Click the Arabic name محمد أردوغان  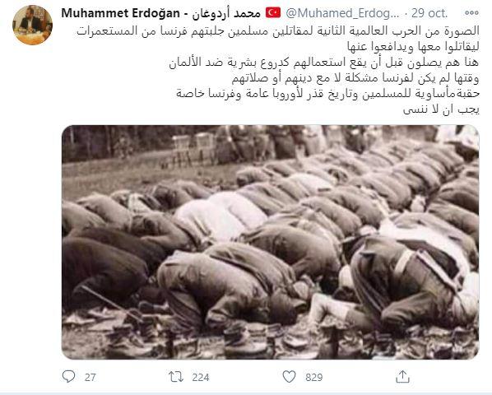[x=226, y=13]
